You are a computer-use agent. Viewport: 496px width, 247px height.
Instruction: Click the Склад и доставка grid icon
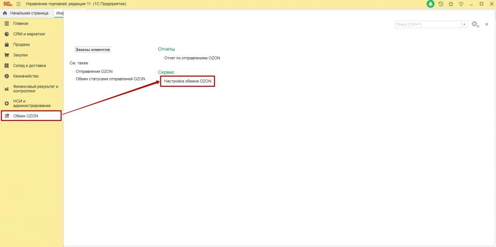(x=7, y=65)
